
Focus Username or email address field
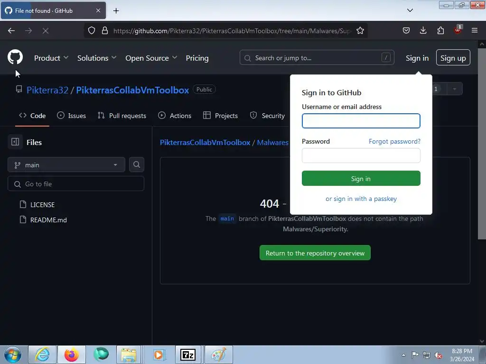click(x=361, y=121)
